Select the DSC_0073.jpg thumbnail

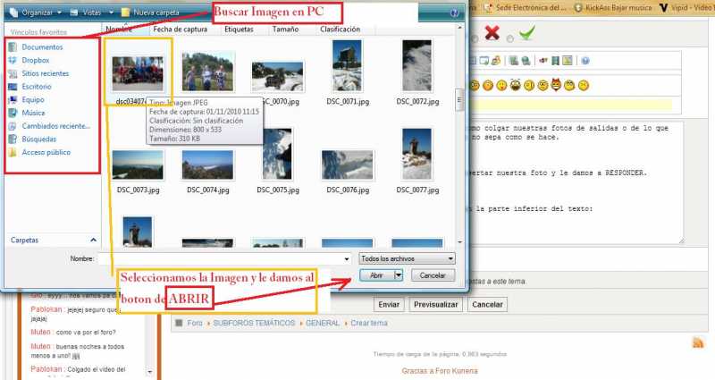point(138,165)
